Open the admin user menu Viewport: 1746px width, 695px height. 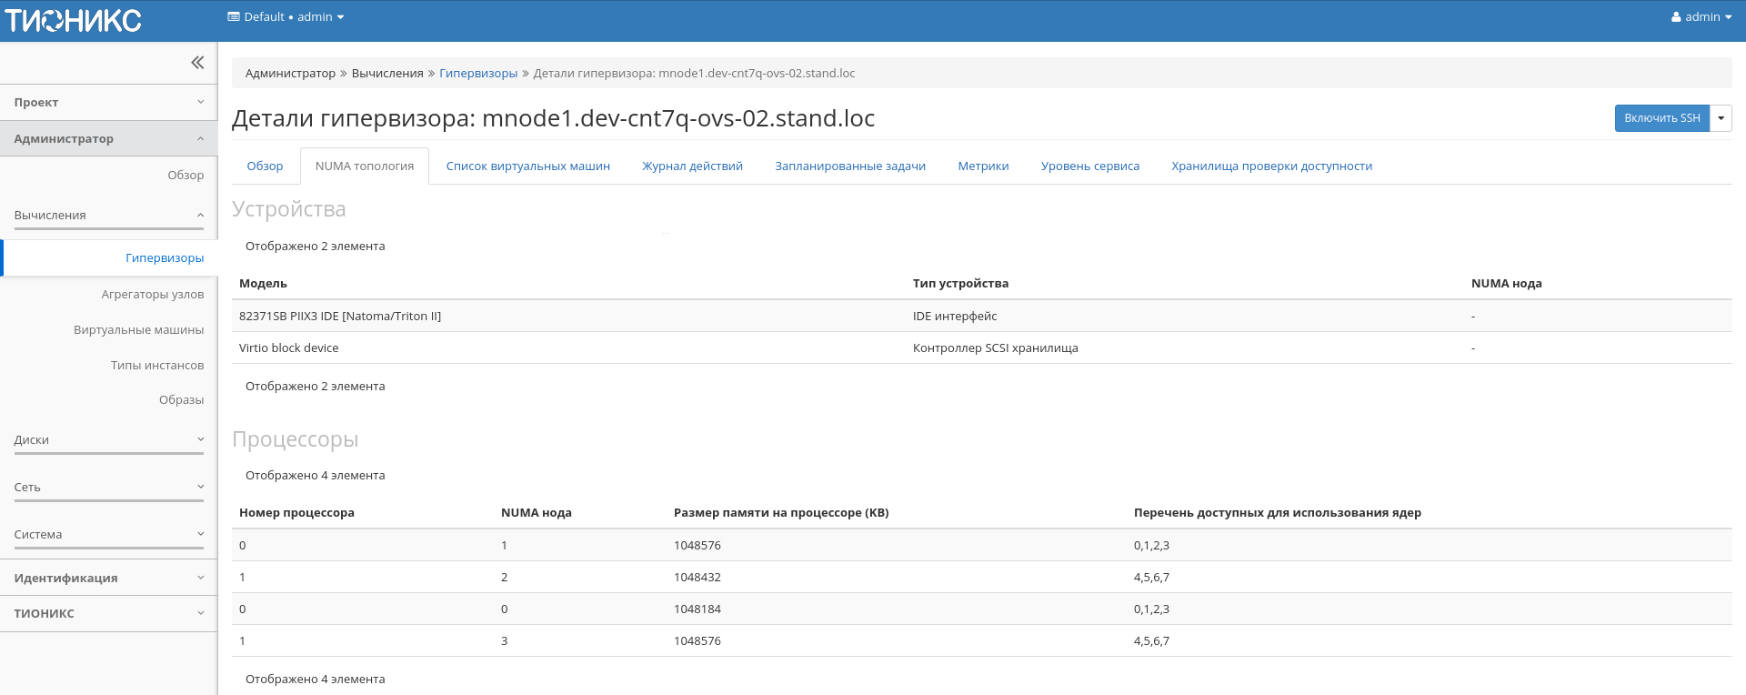1701,17
